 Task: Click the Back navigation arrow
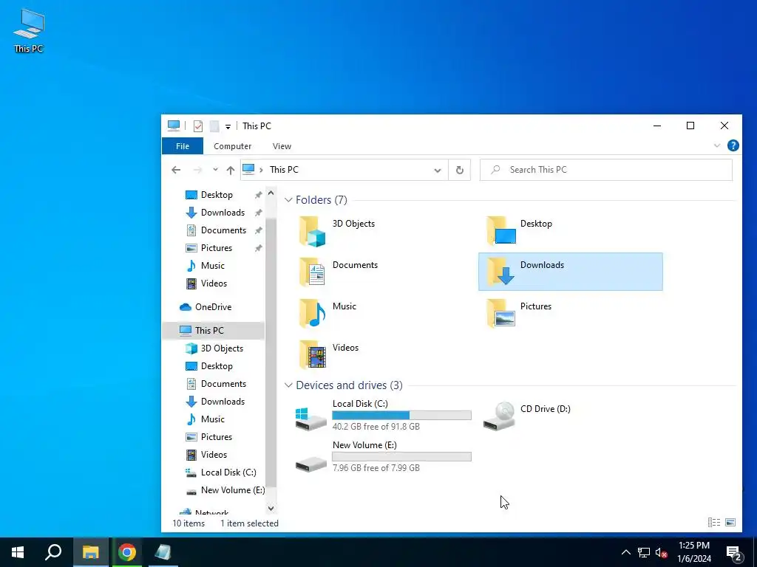pos(176,170)
